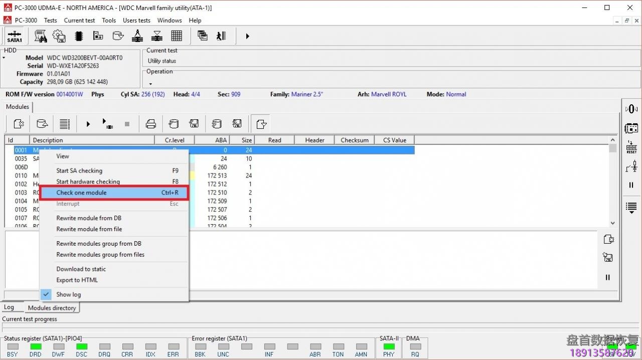This screenshot has height=360, width=642.
Task: Expand the HDD panel dropdown arrow
Action: click(x=4, y=58)
